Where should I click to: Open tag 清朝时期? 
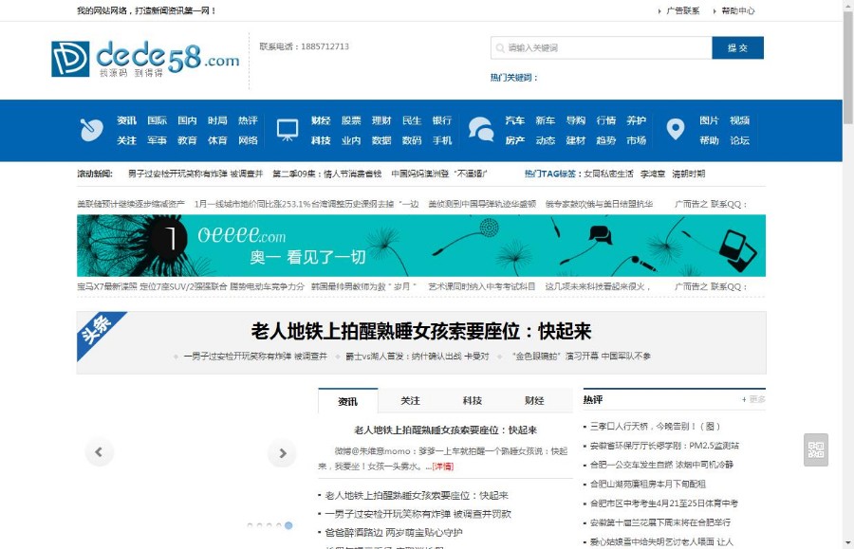689,174
